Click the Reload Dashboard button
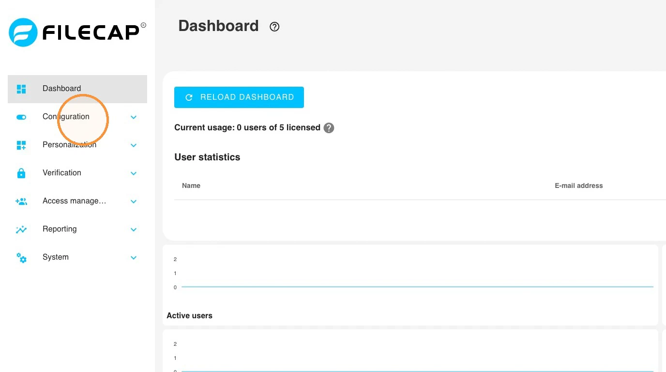The width and height of the screenshot is (666, 372). (239, 97)
